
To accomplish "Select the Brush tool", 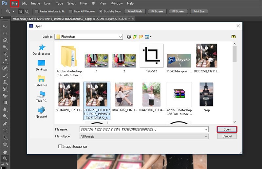I will (5, 75).
